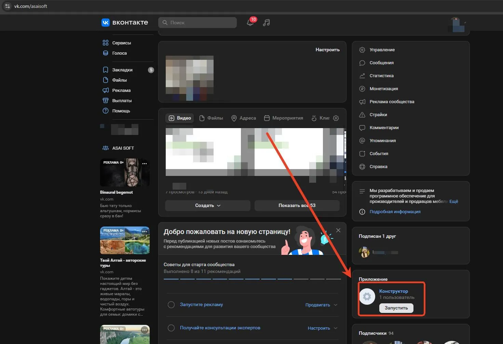Open the profile menu arrow
The image size is (503, 344).
pyautogui.click(x=465, y=23)
